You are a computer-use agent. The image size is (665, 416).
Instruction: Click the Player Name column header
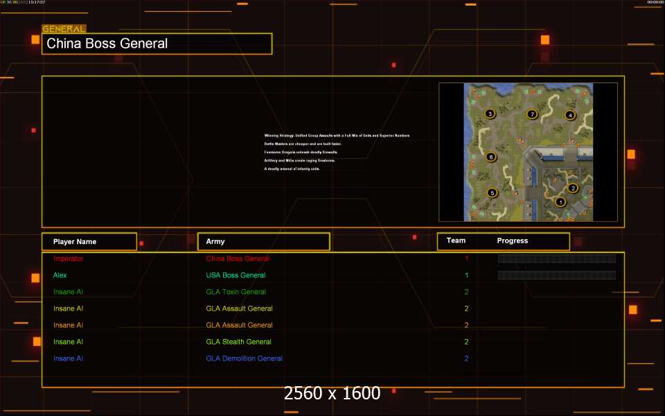[75, 241]
